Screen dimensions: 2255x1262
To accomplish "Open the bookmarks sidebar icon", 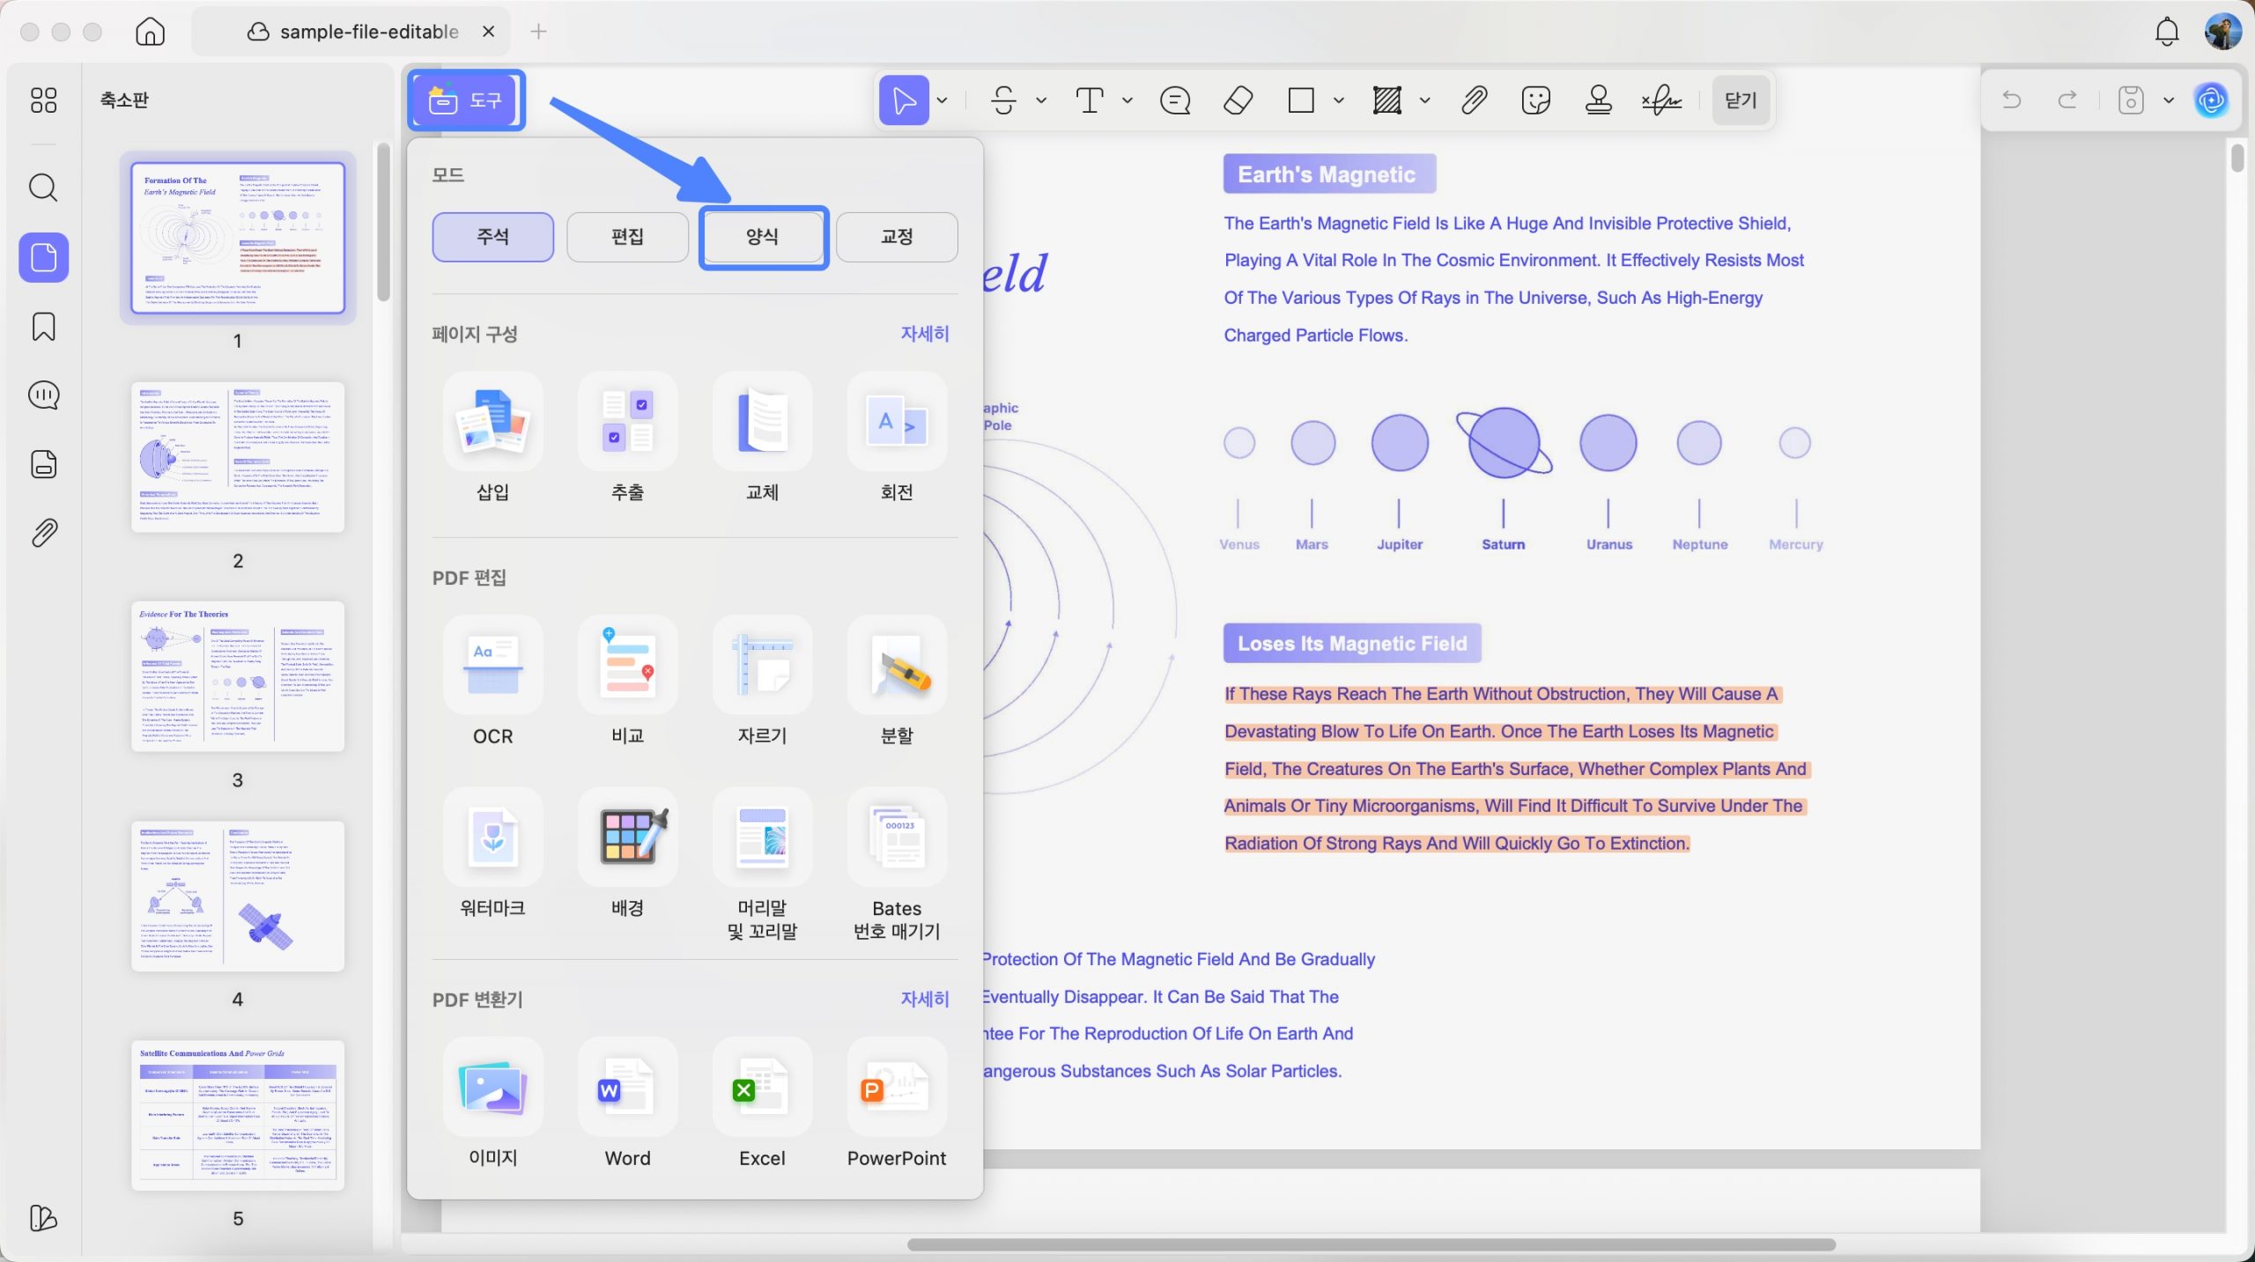I will (43, 327).
